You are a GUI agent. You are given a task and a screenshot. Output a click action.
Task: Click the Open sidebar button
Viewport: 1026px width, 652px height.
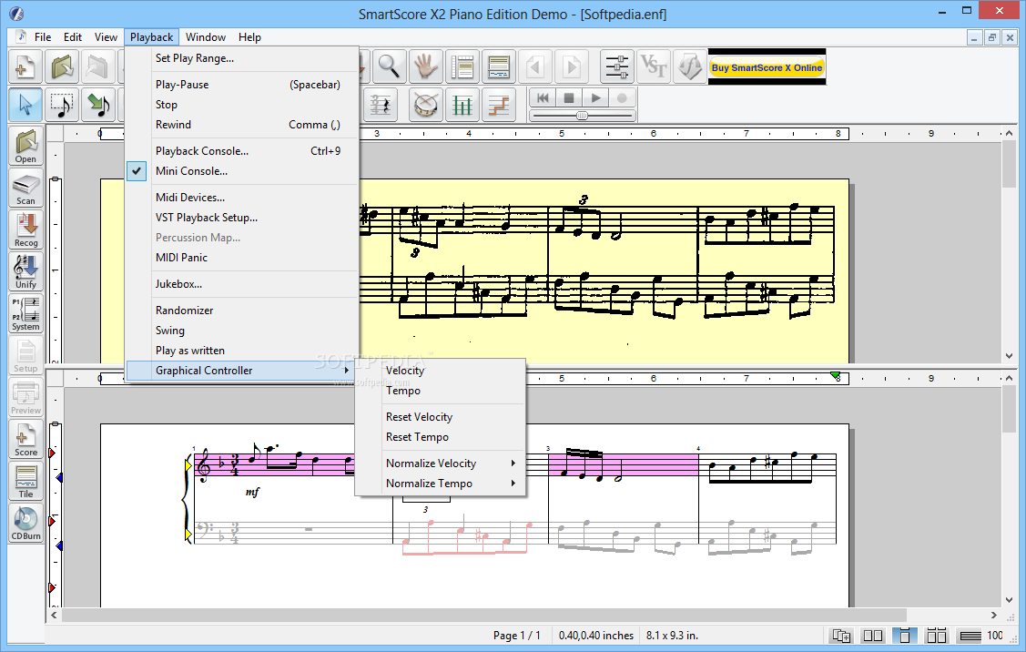[26, 146]
